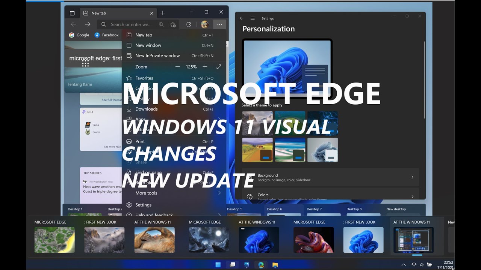Open the page app launcher dots grid
This screenshot has width=481, height=270.
coord(85,64)
